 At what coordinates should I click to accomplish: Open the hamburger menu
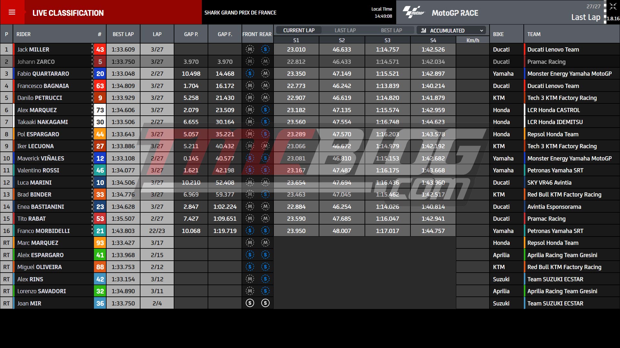[x=12, y=12]
